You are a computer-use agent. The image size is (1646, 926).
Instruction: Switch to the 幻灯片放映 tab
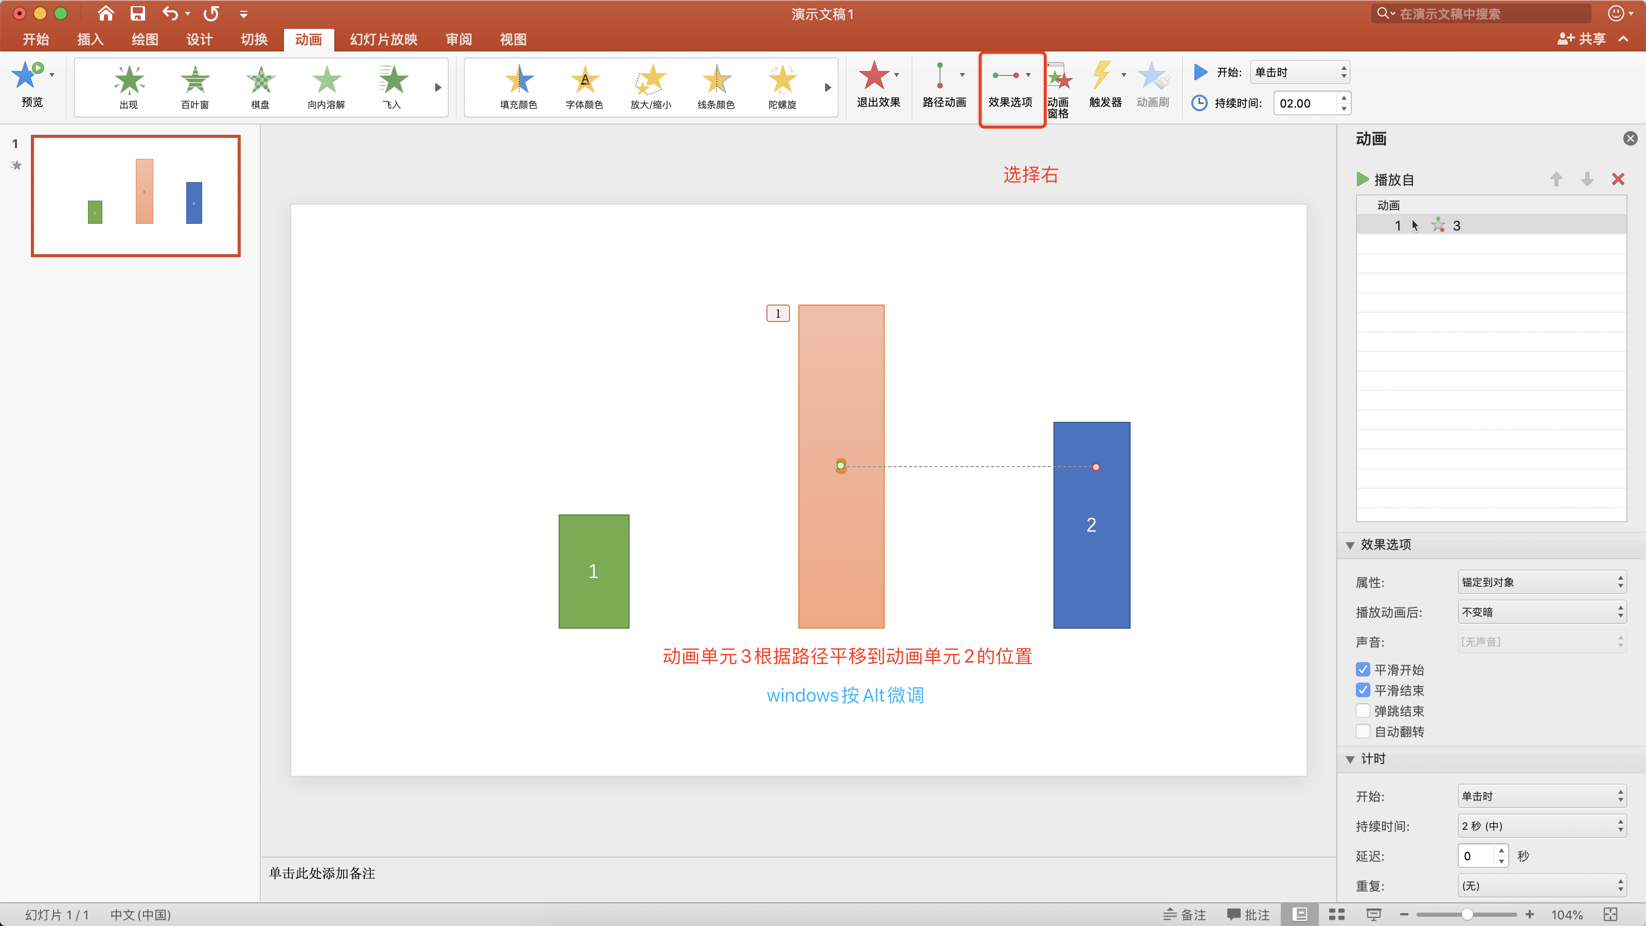pos(383,40)
